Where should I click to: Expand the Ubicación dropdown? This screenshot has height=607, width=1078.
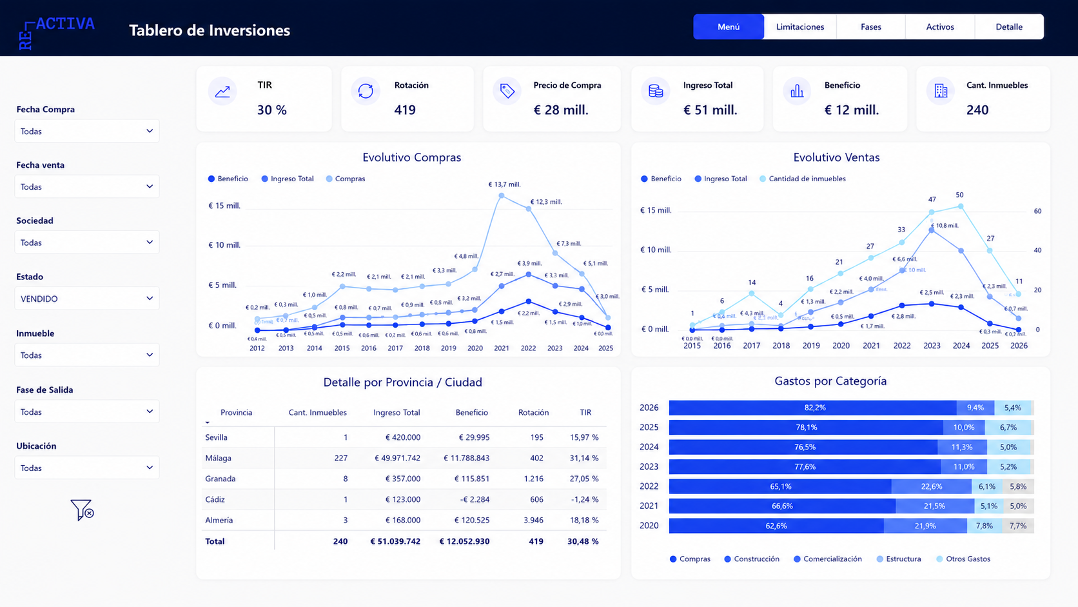pyautogui.click(x=87, y=468)
